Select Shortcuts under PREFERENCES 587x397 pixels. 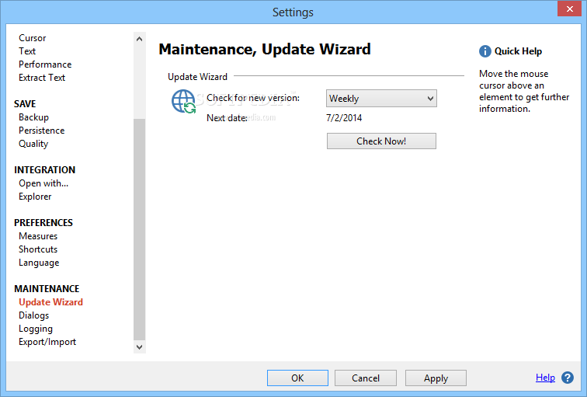click(38, 249)
